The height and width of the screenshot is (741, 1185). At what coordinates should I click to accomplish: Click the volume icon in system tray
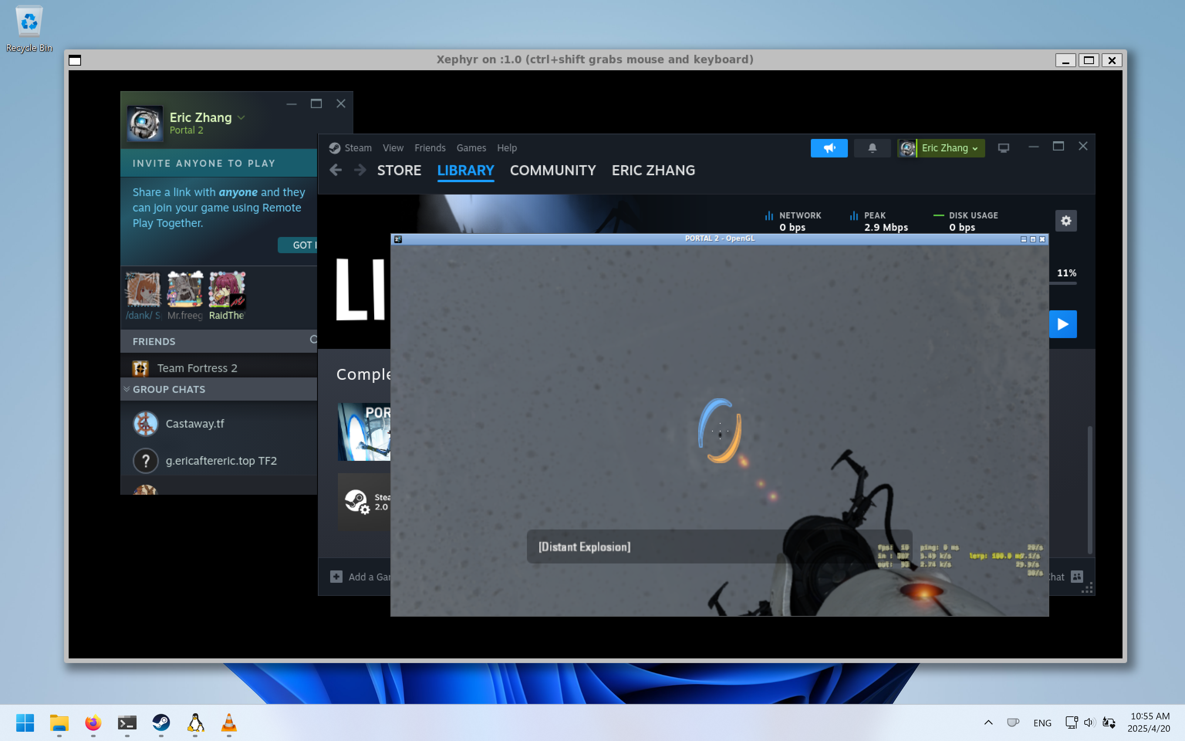point(1089,723)
